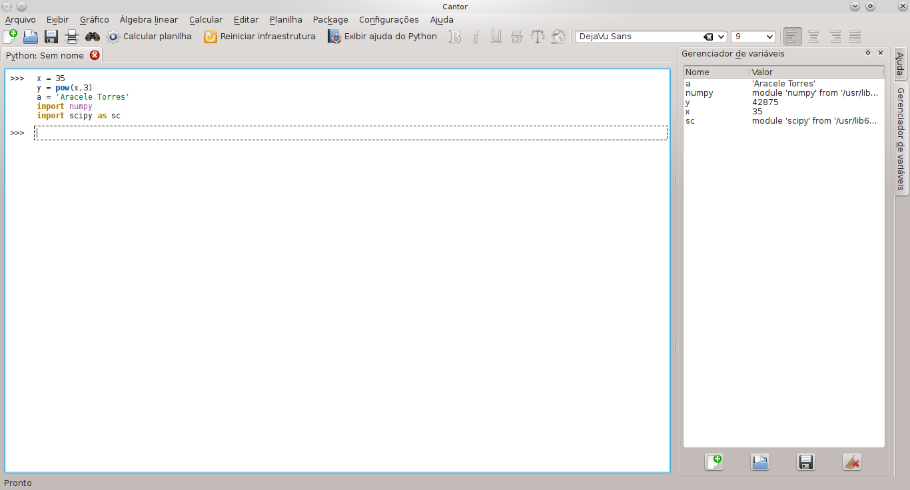
Task: Add a new variable in manager
Action: tap(714, 462)
